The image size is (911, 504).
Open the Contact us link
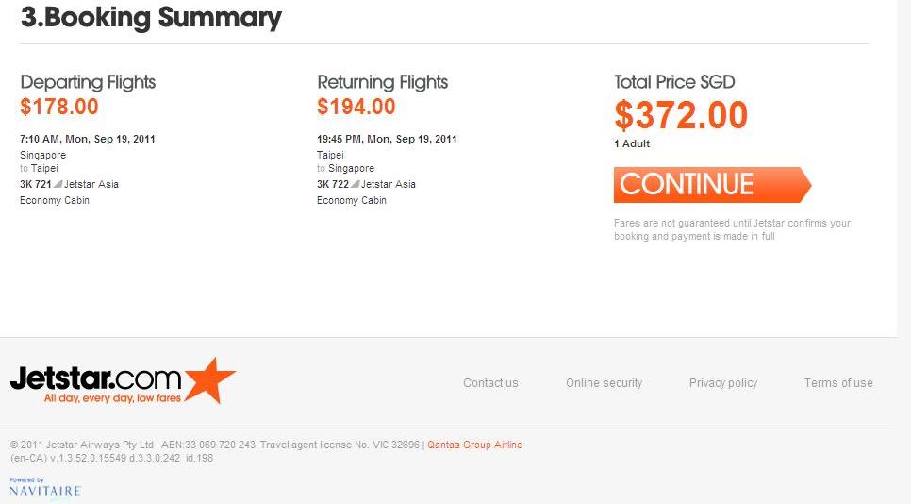pyautogui.click(x=490, y=383)
